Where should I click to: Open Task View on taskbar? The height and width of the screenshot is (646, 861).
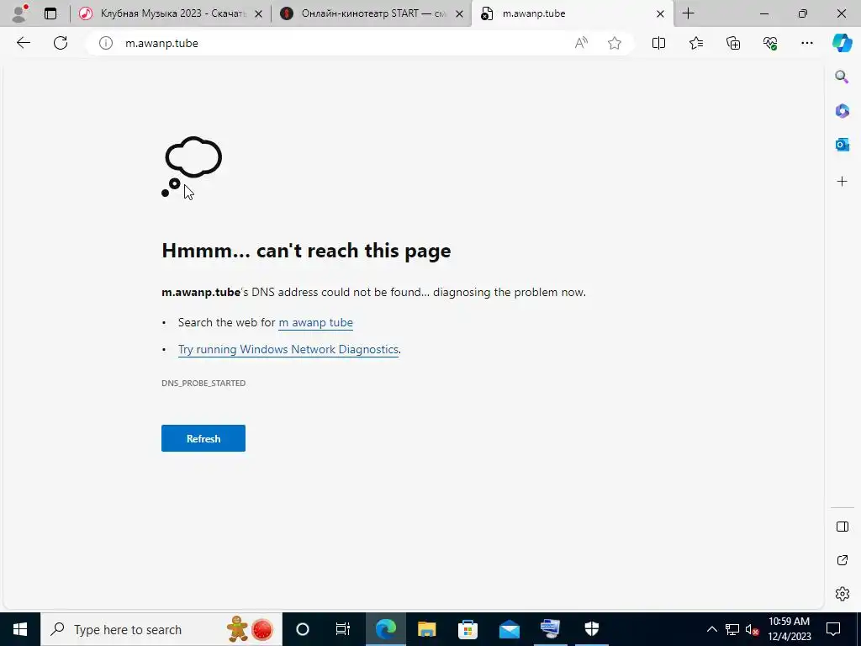[x=343, y=629]
